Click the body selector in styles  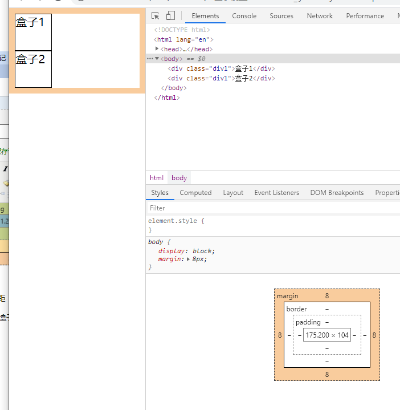tap(156, 242)
